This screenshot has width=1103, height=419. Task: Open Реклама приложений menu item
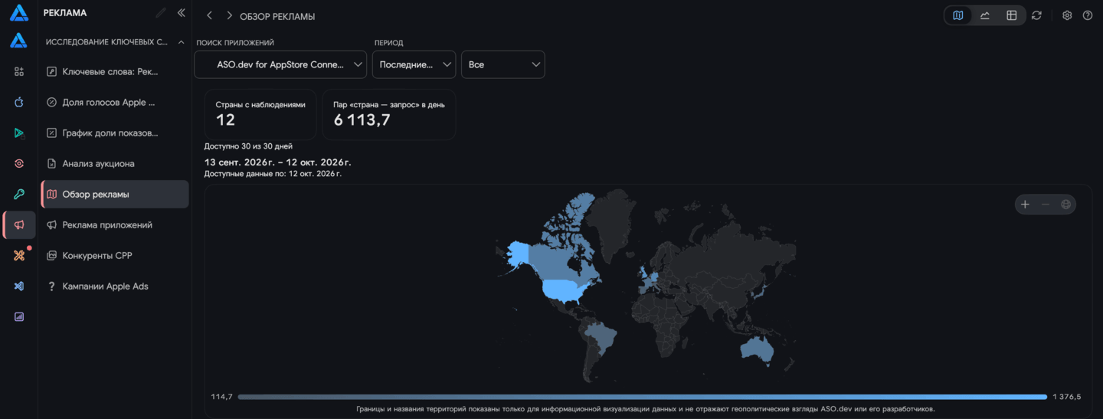114,224
